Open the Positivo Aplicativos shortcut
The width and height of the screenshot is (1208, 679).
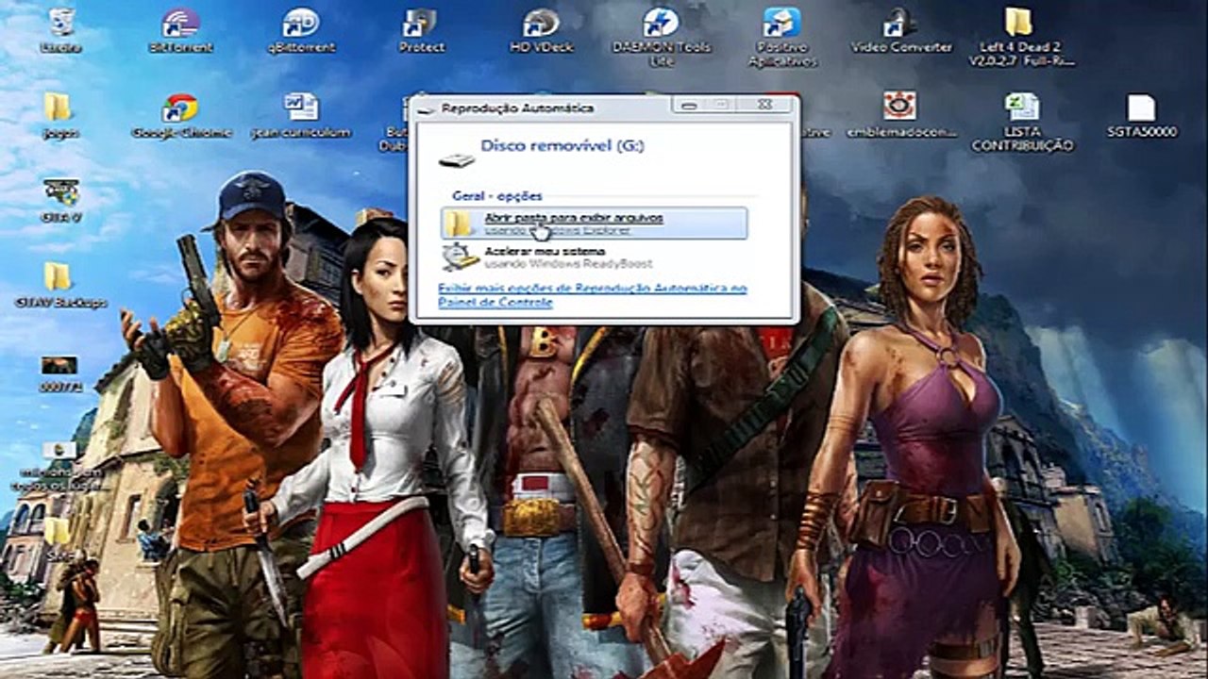781,36
